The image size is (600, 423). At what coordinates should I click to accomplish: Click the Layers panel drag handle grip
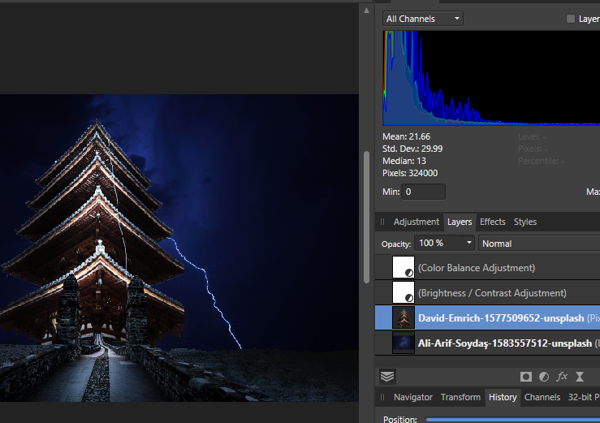point(382,222)
